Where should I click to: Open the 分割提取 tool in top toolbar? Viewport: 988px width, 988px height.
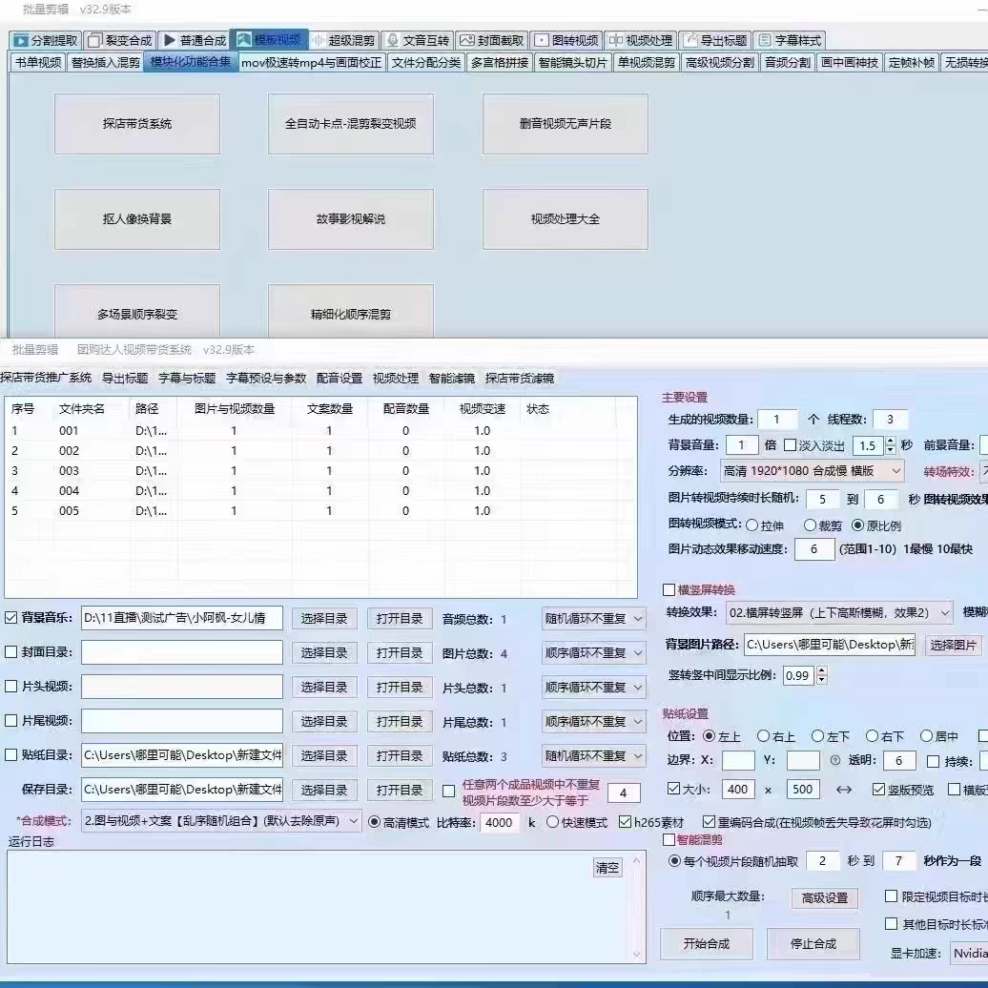pos(46,40)
